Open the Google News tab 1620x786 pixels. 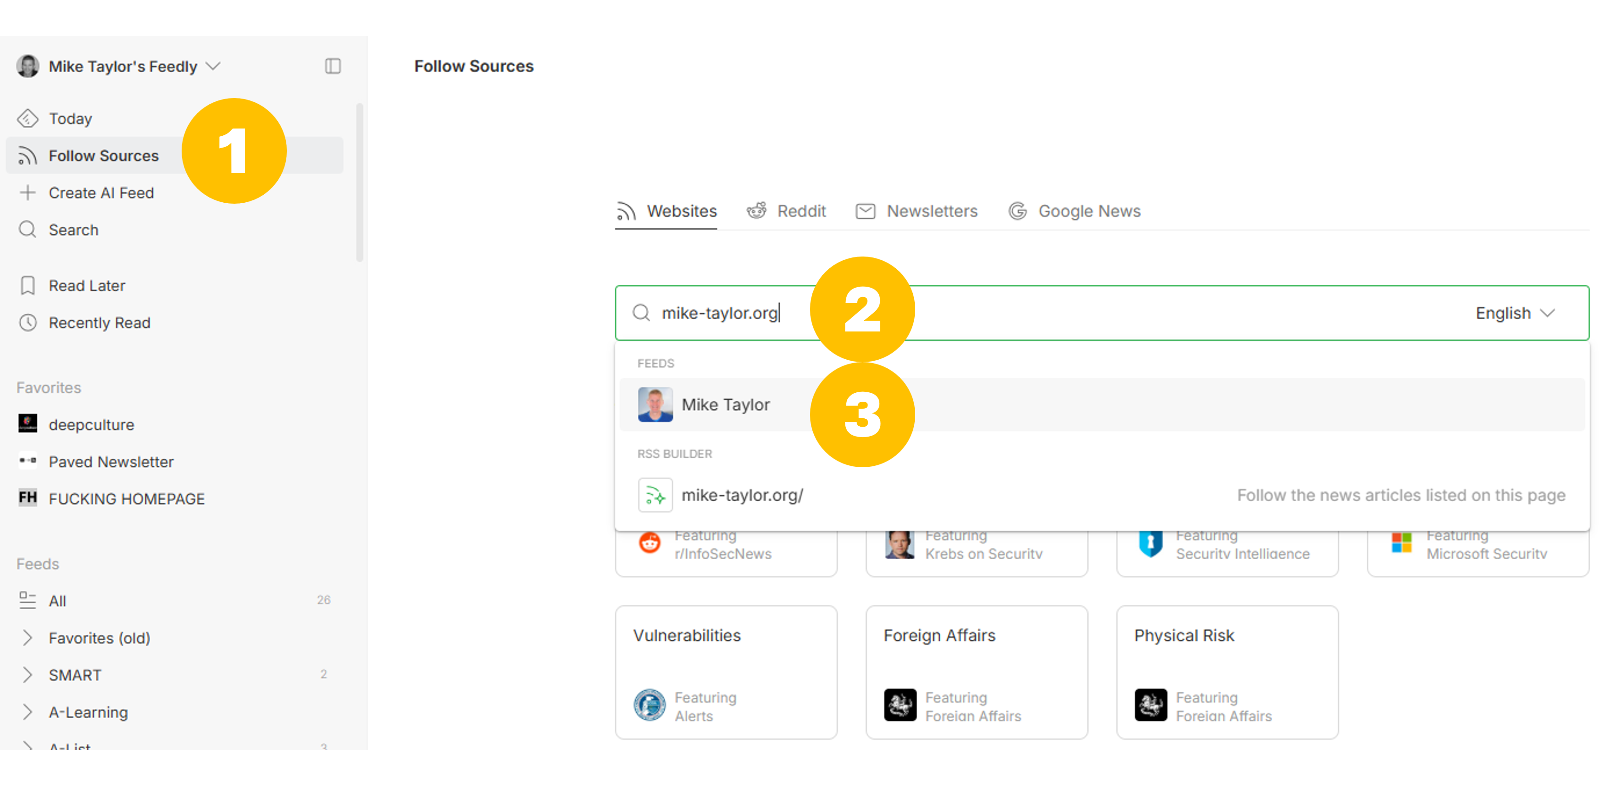pos(1074,211)
